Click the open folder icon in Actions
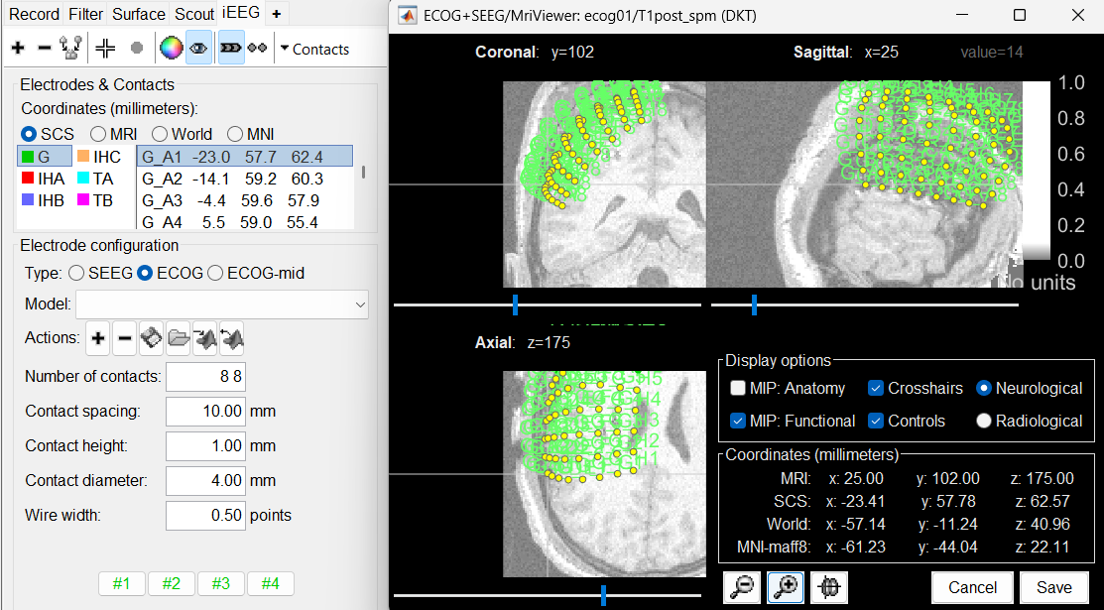 (179, 339)
